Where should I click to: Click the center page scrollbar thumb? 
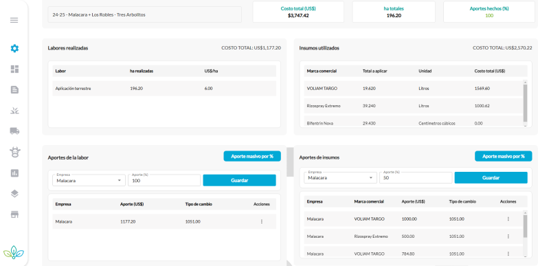pos(290,162)
